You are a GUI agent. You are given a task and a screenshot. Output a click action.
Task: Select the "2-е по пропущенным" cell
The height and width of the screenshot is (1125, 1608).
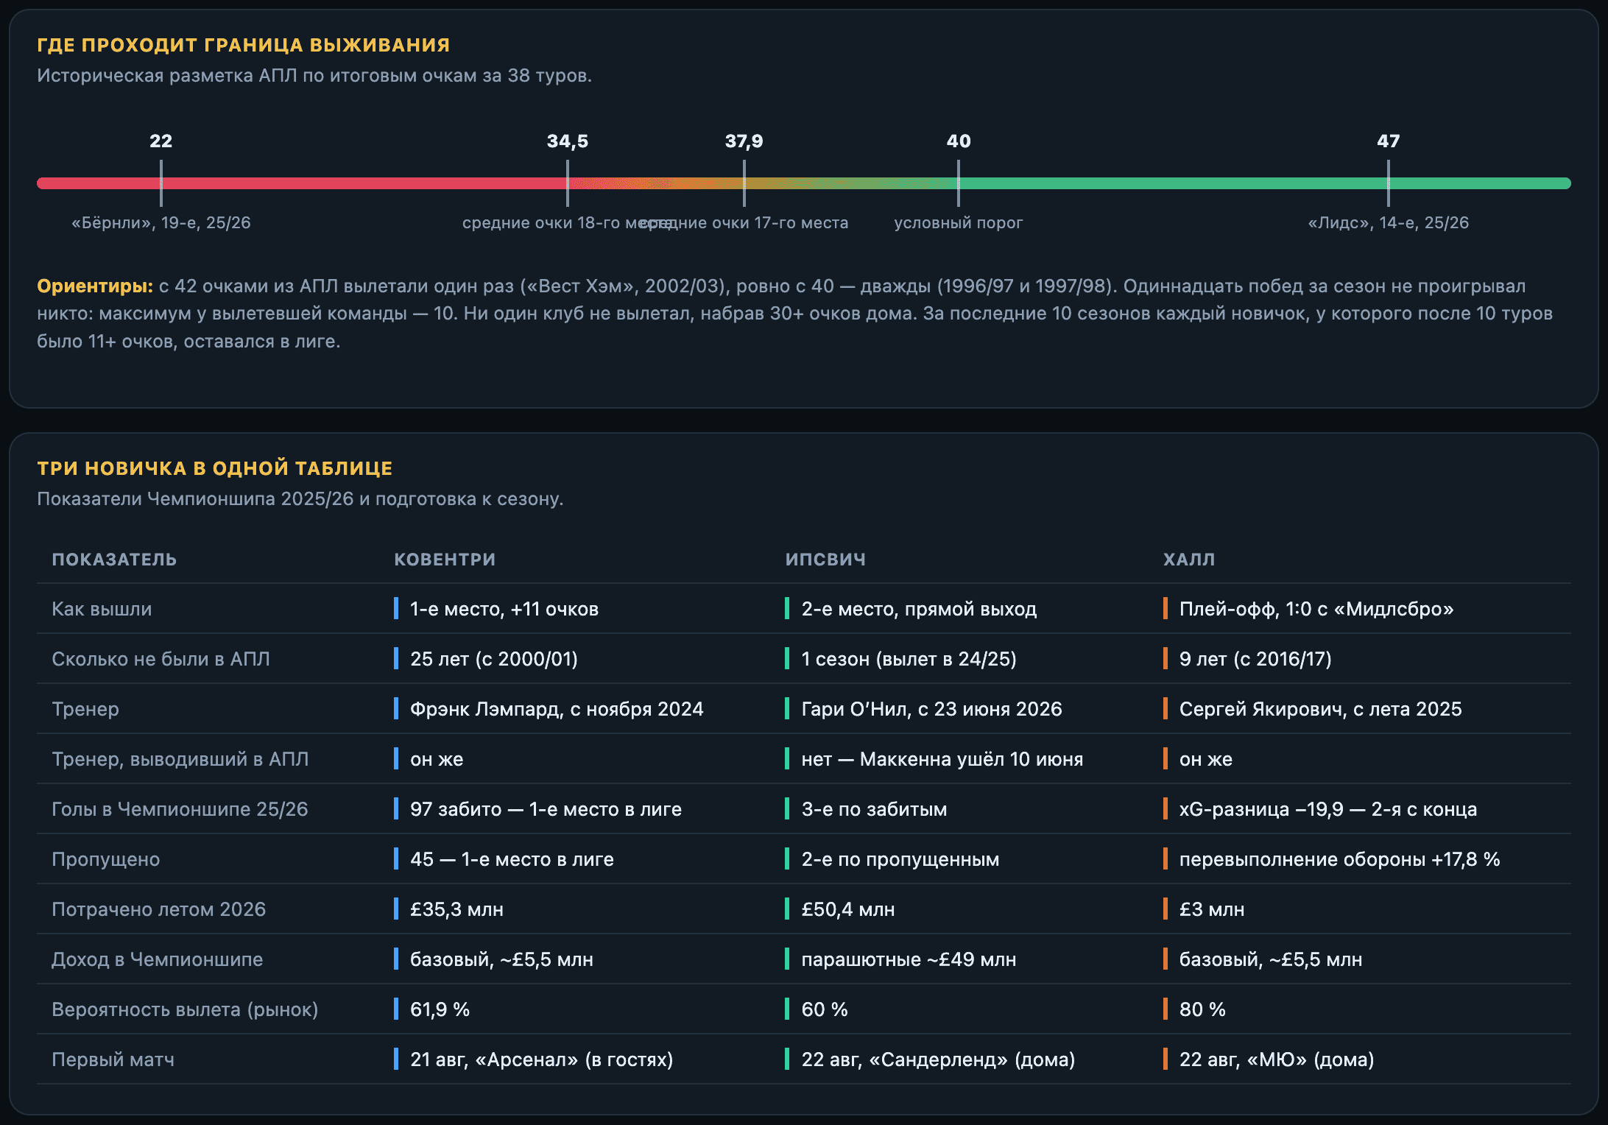click(900, 859)
